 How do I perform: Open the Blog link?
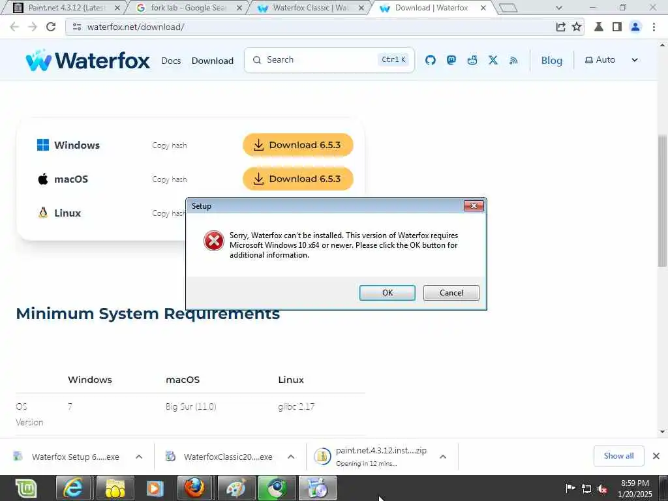552,61
